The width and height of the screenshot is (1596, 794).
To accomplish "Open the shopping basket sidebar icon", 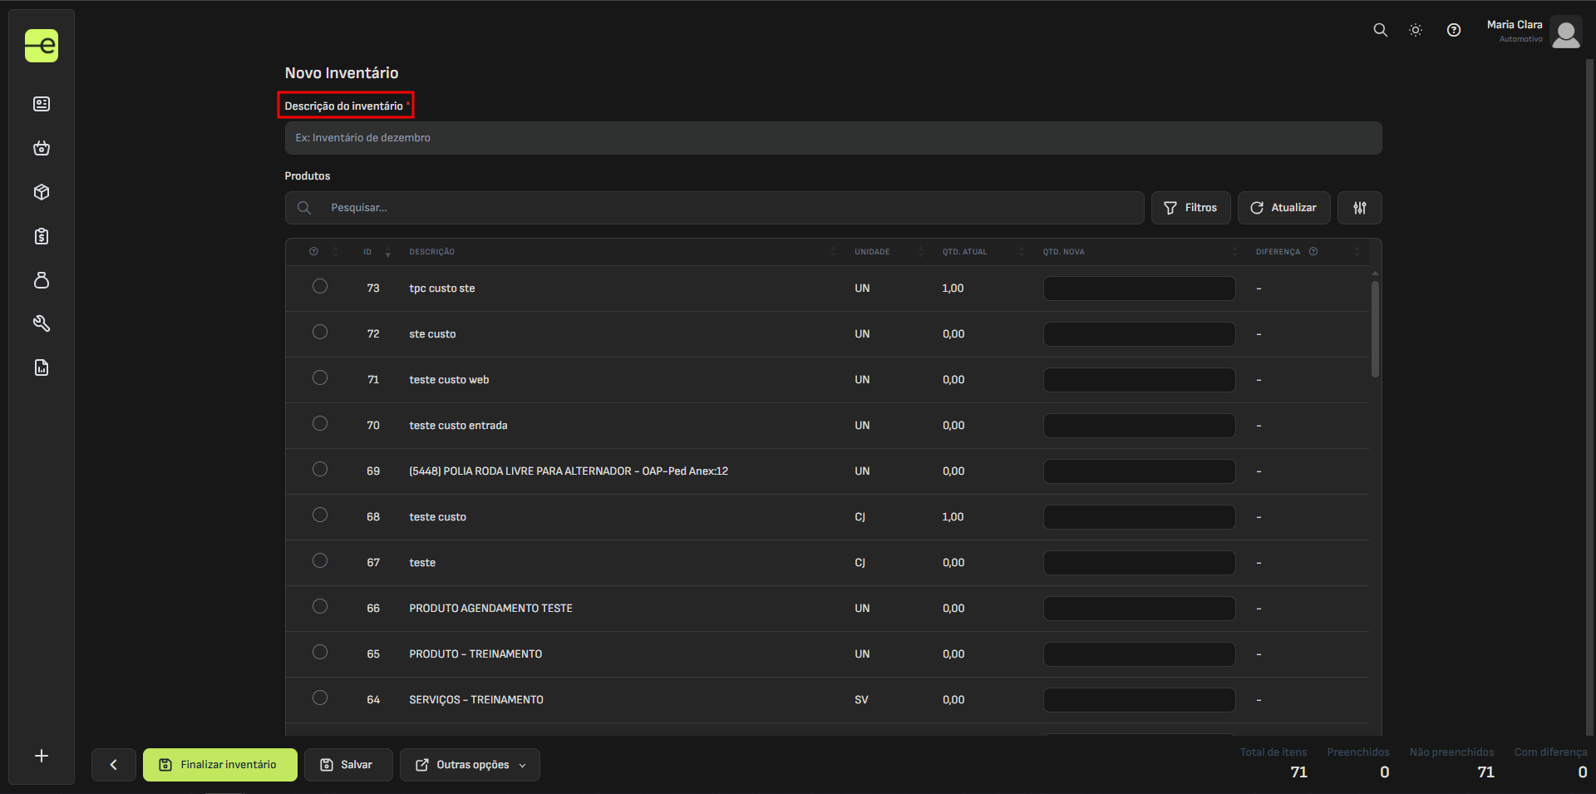I will coord(42,148).
